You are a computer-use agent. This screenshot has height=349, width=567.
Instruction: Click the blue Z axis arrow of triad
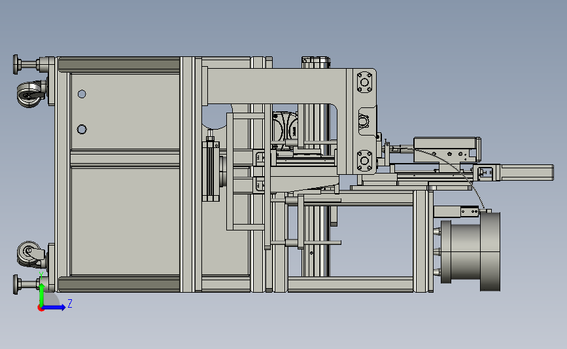[54, 307]
